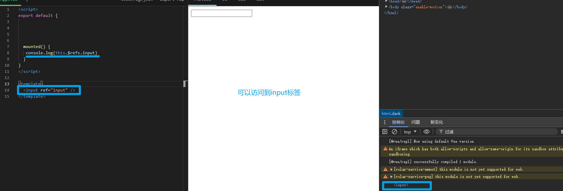Select the 'successfully compiled 1 module' log
Screen dimensions: 563x191
(x=433, y=162)
